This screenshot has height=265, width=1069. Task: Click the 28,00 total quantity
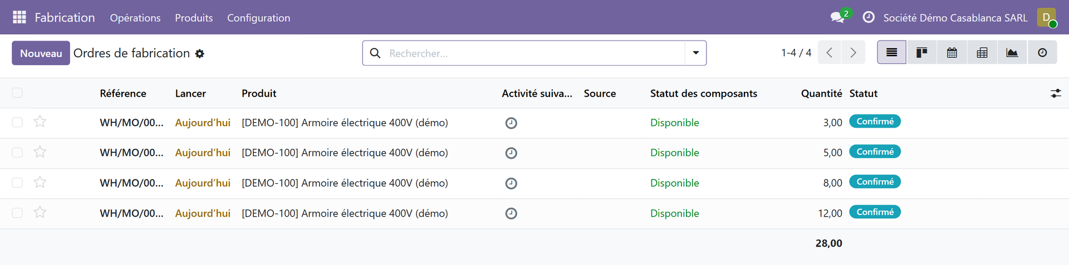[828, 243]
